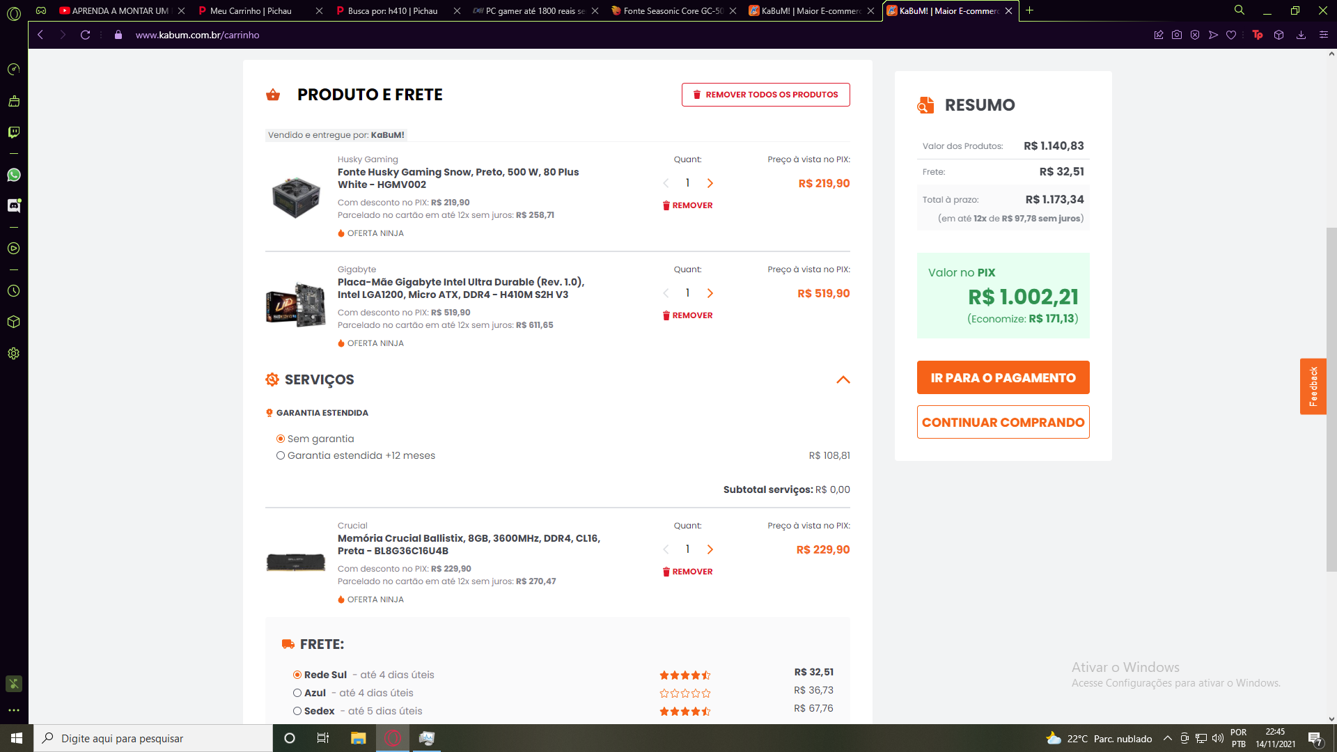Image resolution: width=1337 pixels, height=752 pixels.
Task: Open WhatsApp in the Opera sidebar
Action: tap(14, 175)
